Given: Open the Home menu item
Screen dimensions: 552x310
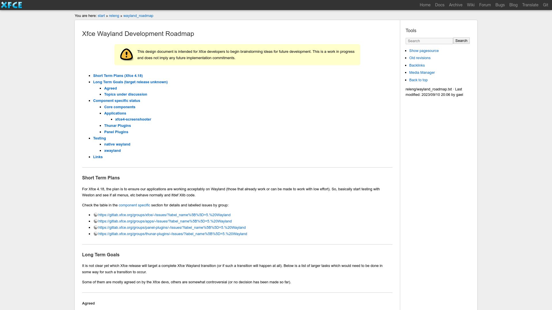Looking at the screenshot, I should [425, 5].
